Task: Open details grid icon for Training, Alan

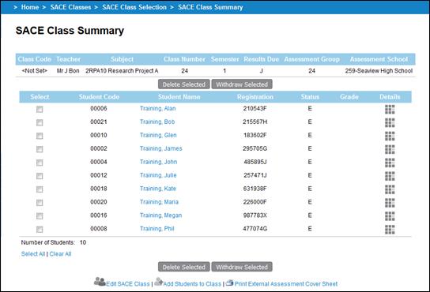Action: [x=390, y=109]
